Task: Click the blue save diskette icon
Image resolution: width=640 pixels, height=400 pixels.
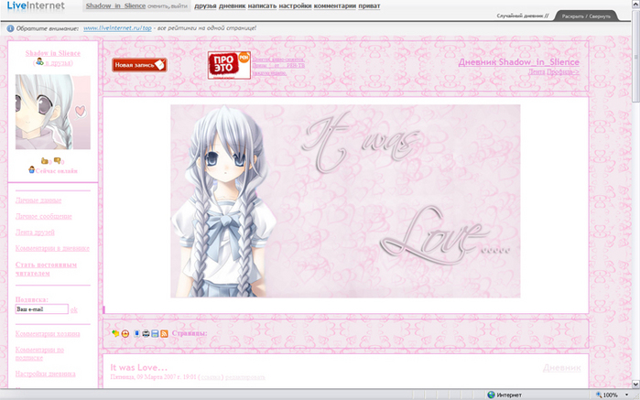Action: (155, 333)
